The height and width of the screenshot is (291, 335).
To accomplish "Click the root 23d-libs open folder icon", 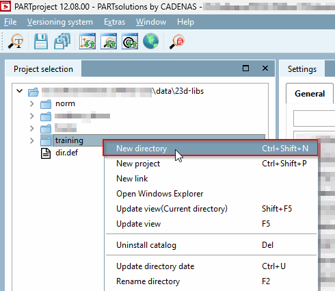I will tap(33, 92).
